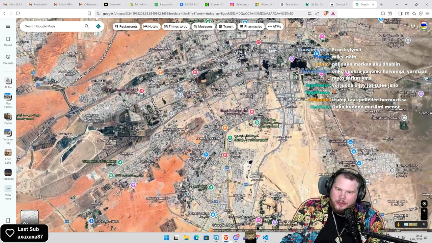Filter the map by Restaurants

coord(126,26)
